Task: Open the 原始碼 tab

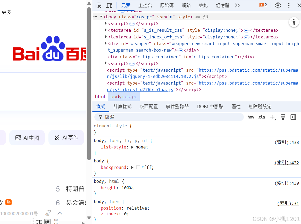Action: click(x=167, y=5)
